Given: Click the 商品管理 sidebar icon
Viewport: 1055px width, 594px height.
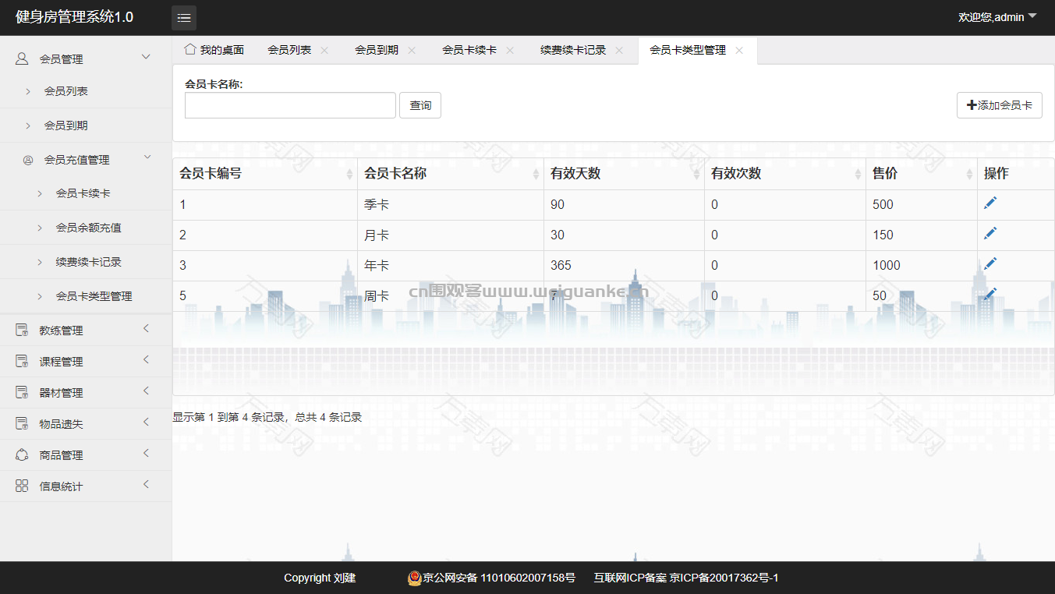Looking at the screenshot, I should point(22,454).
